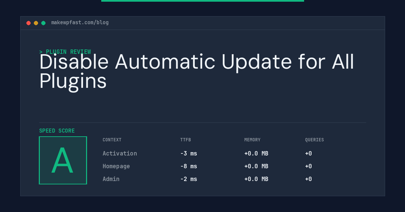Select the Homepage row label
Viewport: 405px width, 212px height.
[116, 166]
